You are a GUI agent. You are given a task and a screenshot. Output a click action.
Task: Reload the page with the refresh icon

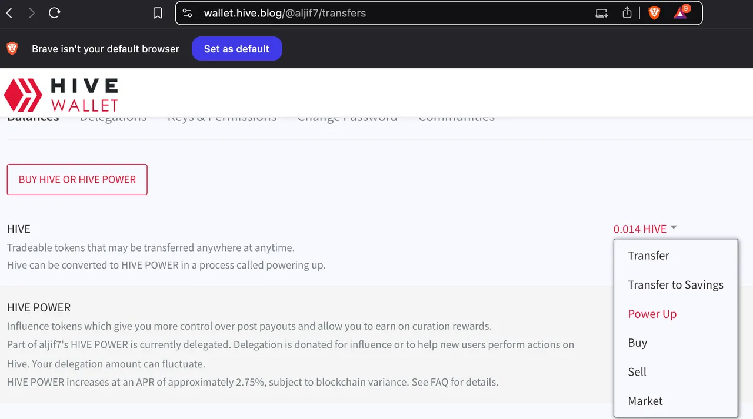pos(55,13)
